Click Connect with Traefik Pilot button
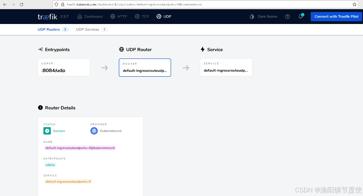Viewport: 363px width, 196px height. click(336, 16)
